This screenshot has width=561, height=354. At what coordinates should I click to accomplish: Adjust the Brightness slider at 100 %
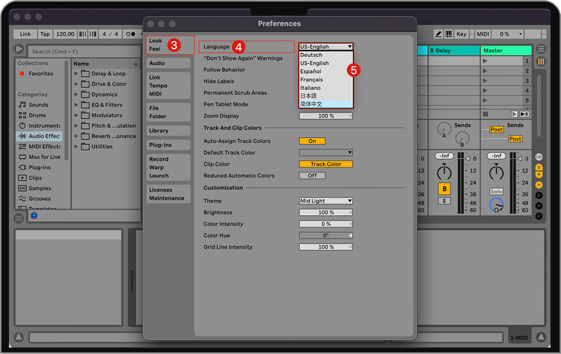[326, 212]
